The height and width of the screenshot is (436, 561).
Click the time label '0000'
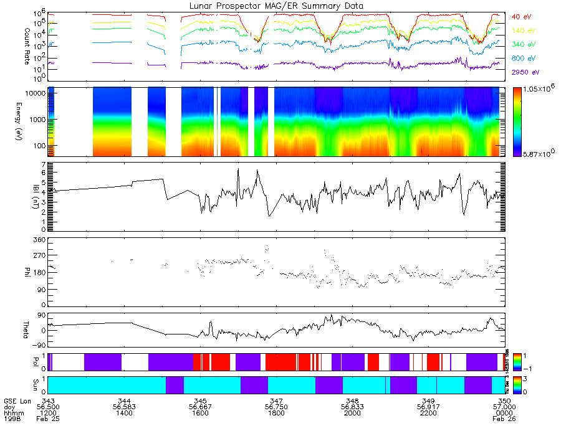tap(504, 413)
